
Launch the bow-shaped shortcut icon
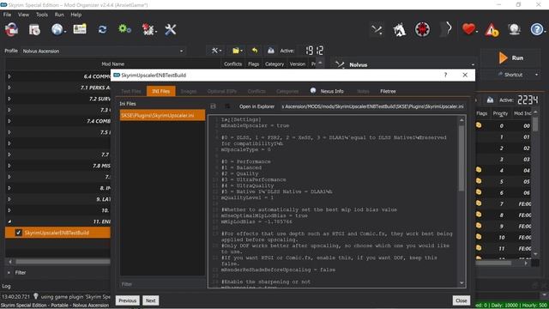[x=446, y=29]
